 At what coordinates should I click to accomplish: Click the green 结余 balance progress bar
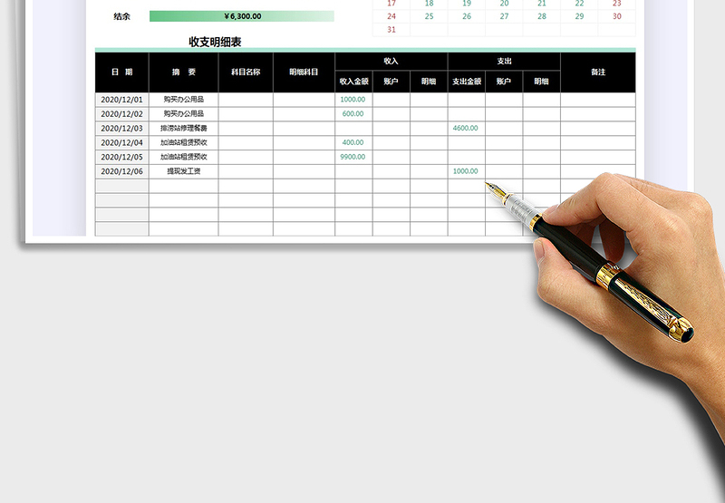241,16
